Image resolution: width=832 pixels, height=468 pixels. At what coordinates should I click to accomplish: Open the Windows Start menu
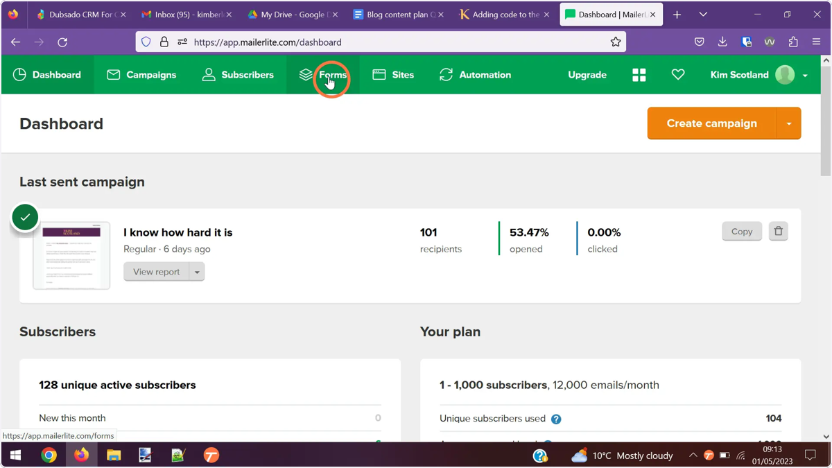click(15, 456)
